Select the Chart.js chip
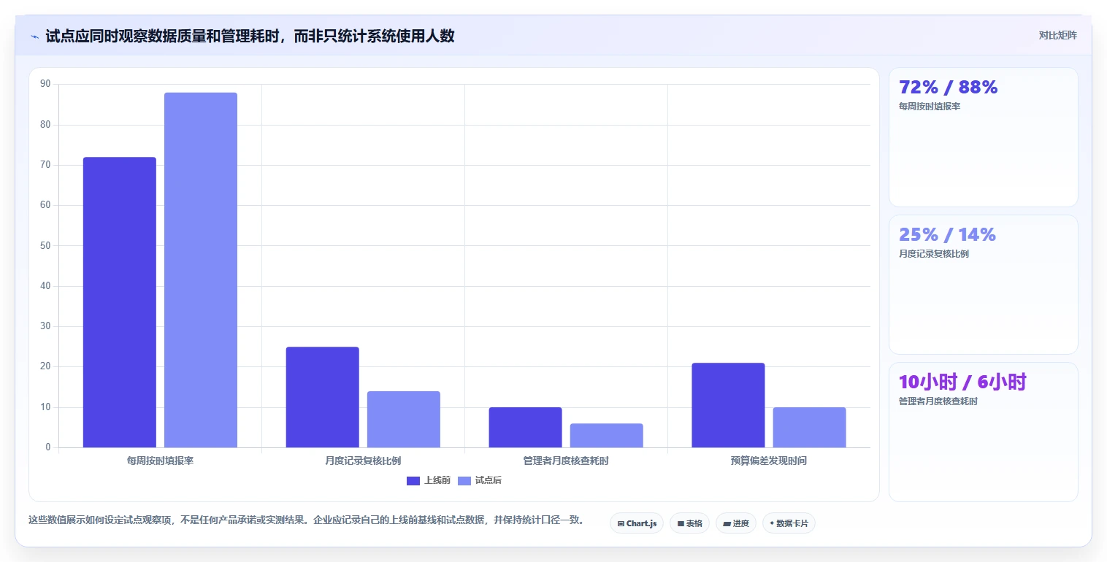This screenshot has width=1107, height=562. [x=637, y=523]
